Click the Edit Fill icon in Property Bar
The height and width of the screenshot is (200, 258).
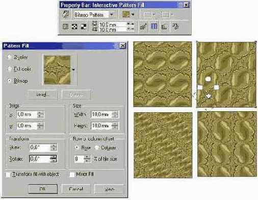[x=66, y=14]
